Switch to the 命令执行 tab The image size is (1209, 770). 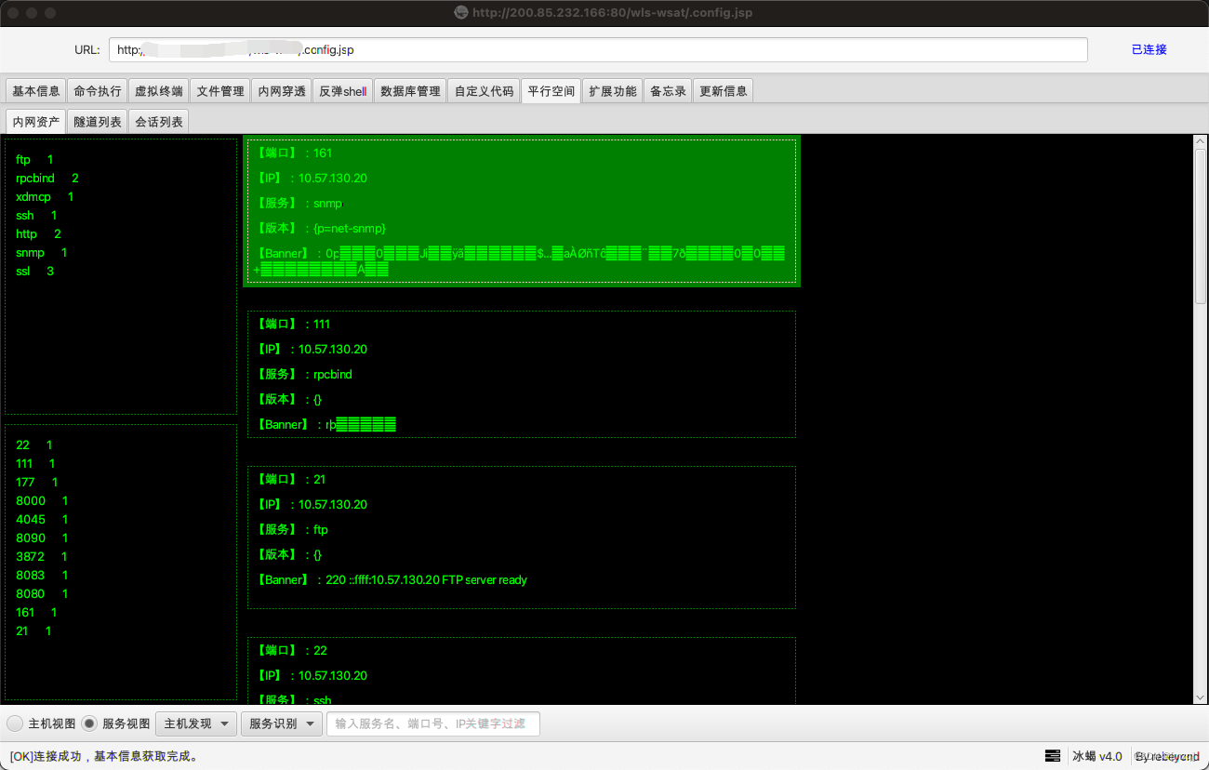(97, 90)
